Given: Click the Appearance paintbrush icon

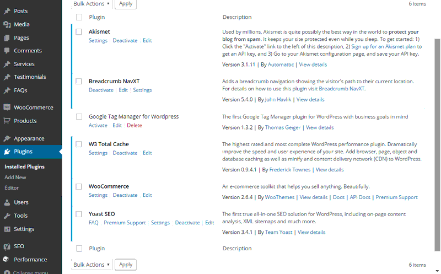Looking at the screenshot, I should [7, 138].
